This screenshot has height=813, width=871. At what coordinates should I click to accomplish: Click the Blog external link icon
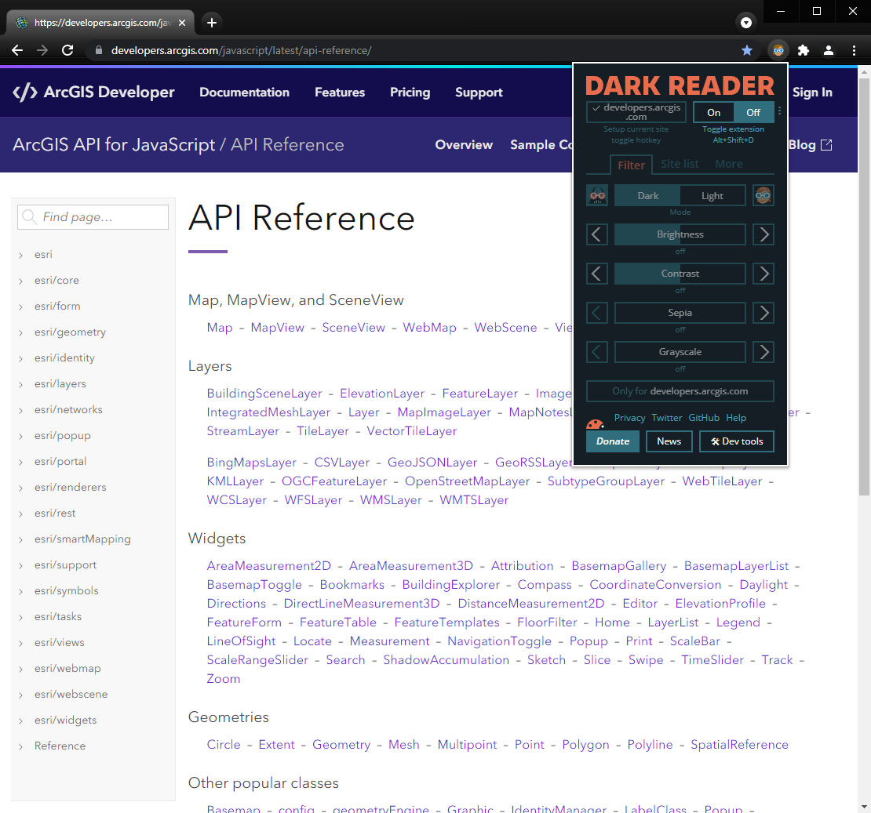(x=826, y=145)
